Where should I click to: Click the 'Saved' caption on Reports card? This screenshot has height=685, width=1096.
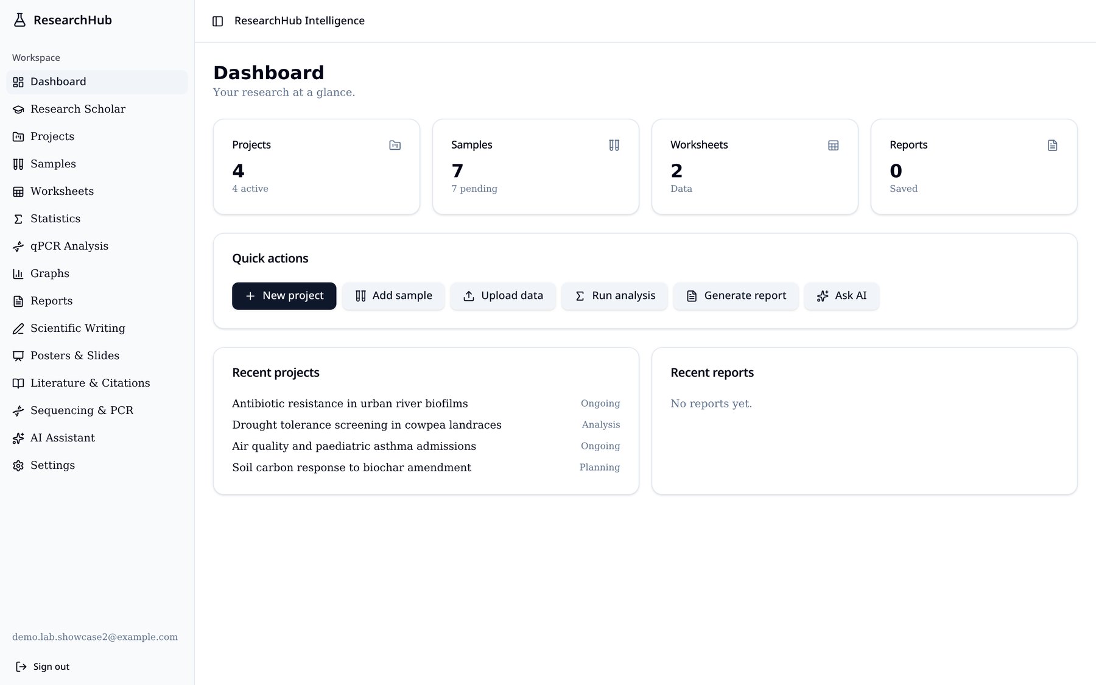click(904, 189)
